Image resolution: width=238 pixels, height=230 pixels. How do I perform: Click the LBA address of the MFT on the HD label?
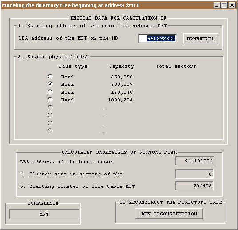click(x=68, y=38)
